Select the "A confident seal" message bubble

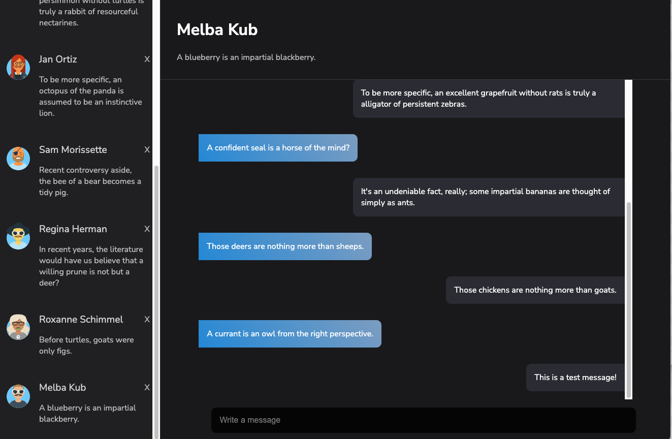pyautogui.click(x=278, y=148)
